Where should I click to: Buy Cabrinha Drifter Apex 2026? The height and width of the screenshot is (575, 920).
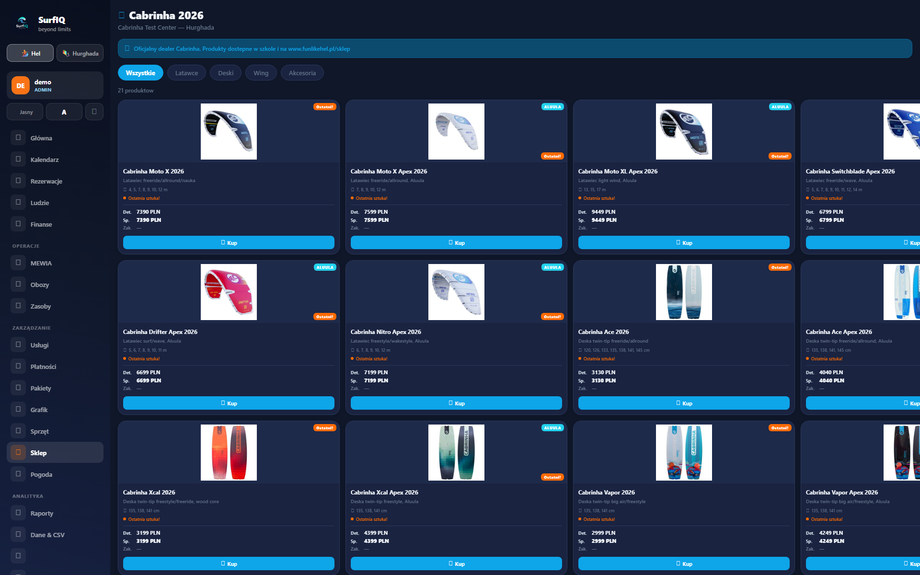click(x=229, y=403)
